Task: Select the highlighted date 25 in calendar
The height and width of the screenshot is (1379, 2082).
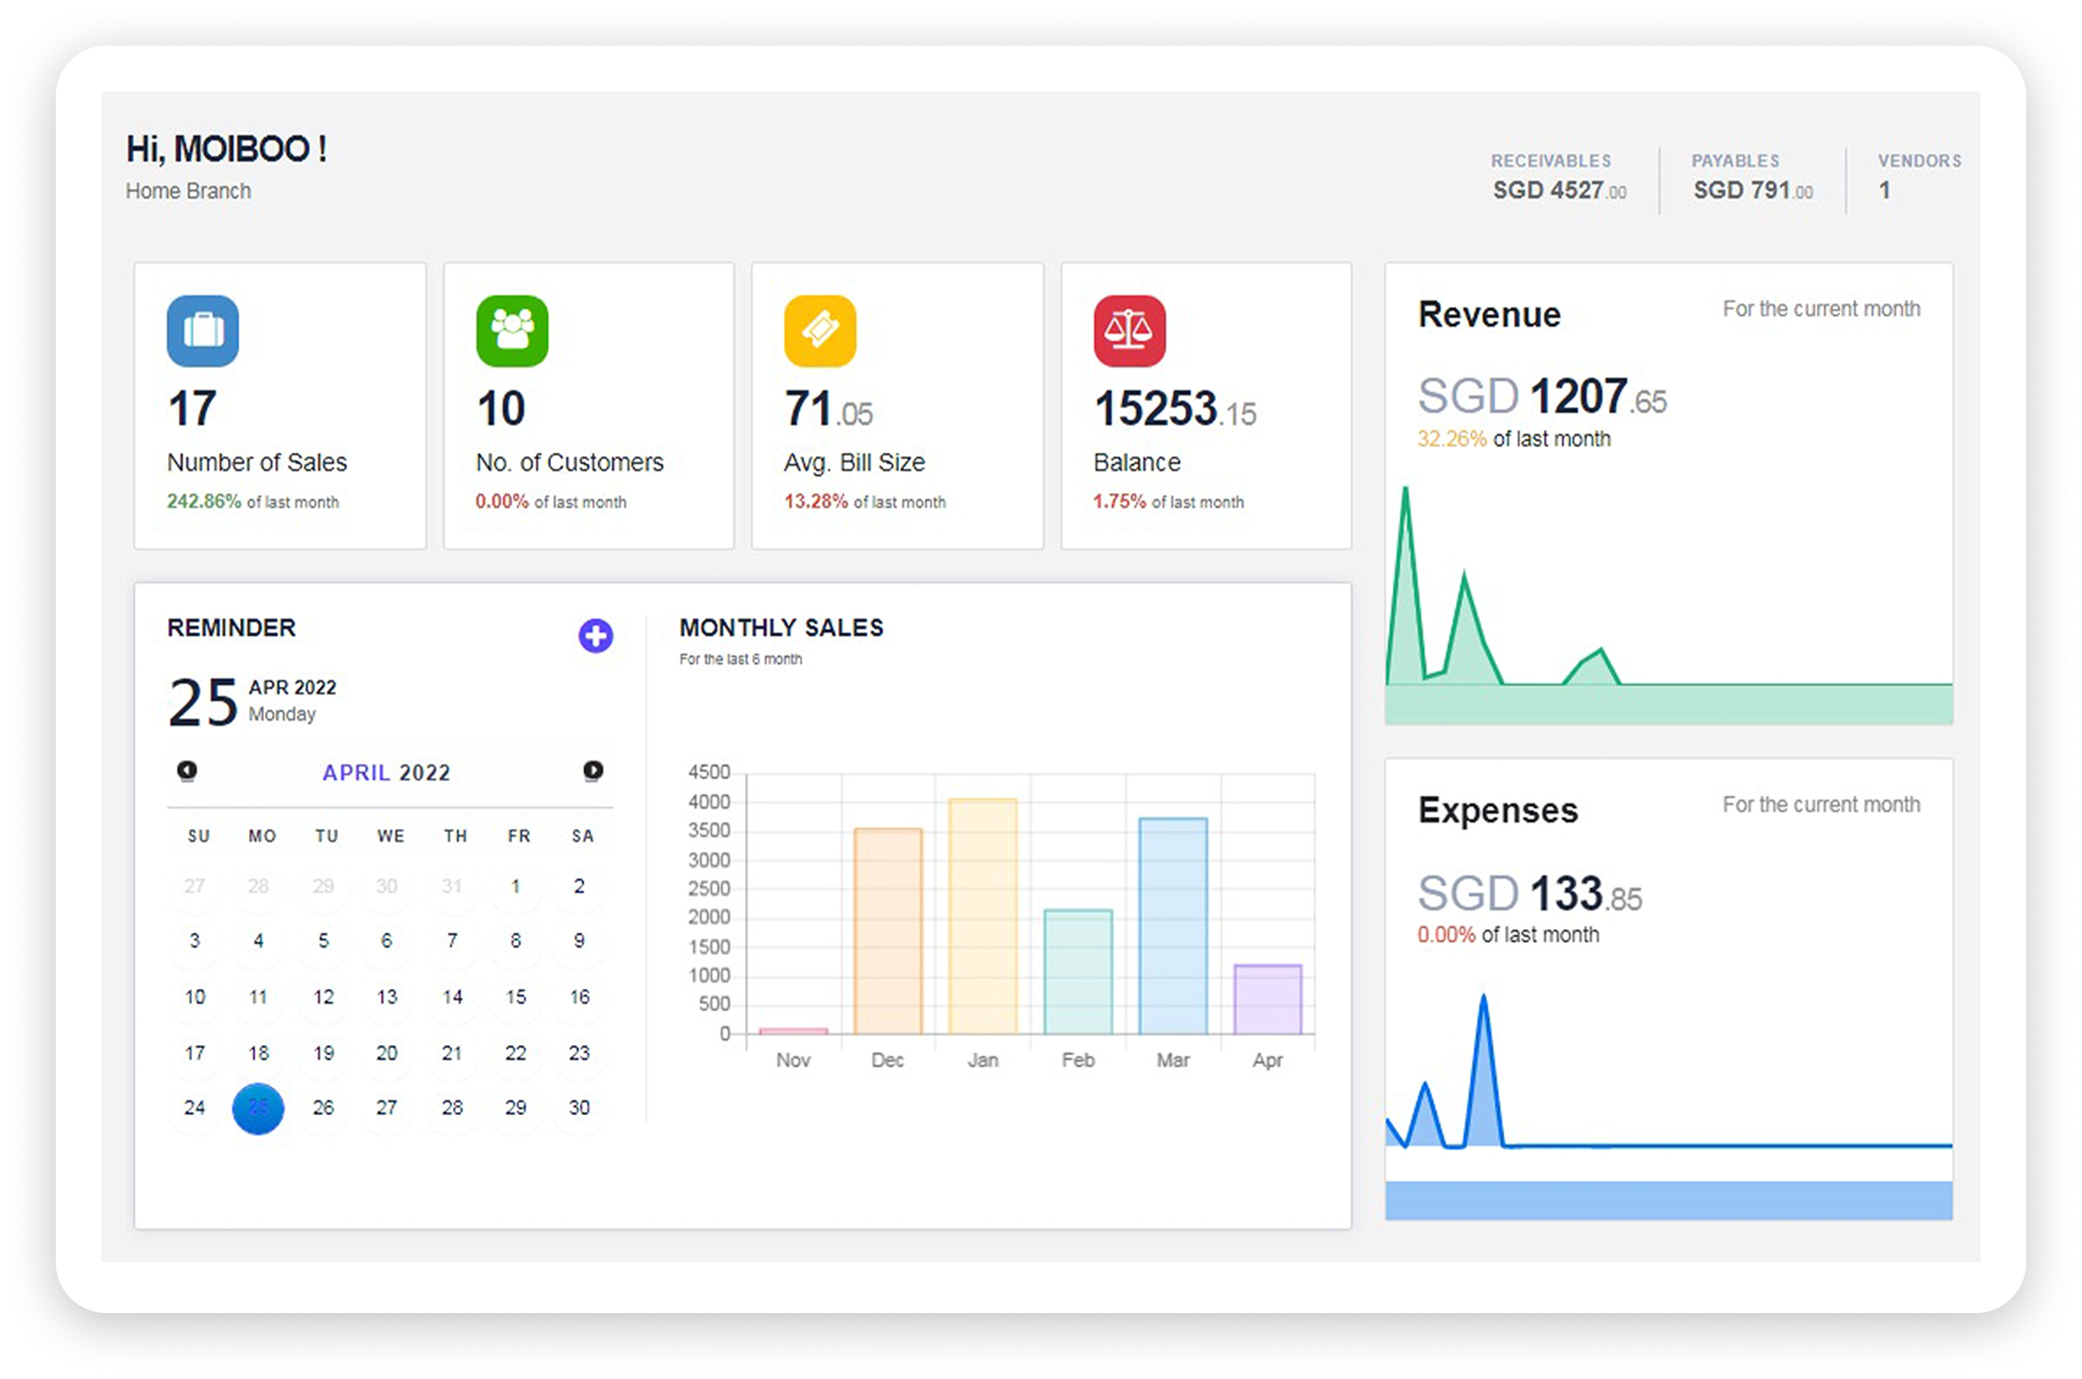Action: [x=258, y=1108]
